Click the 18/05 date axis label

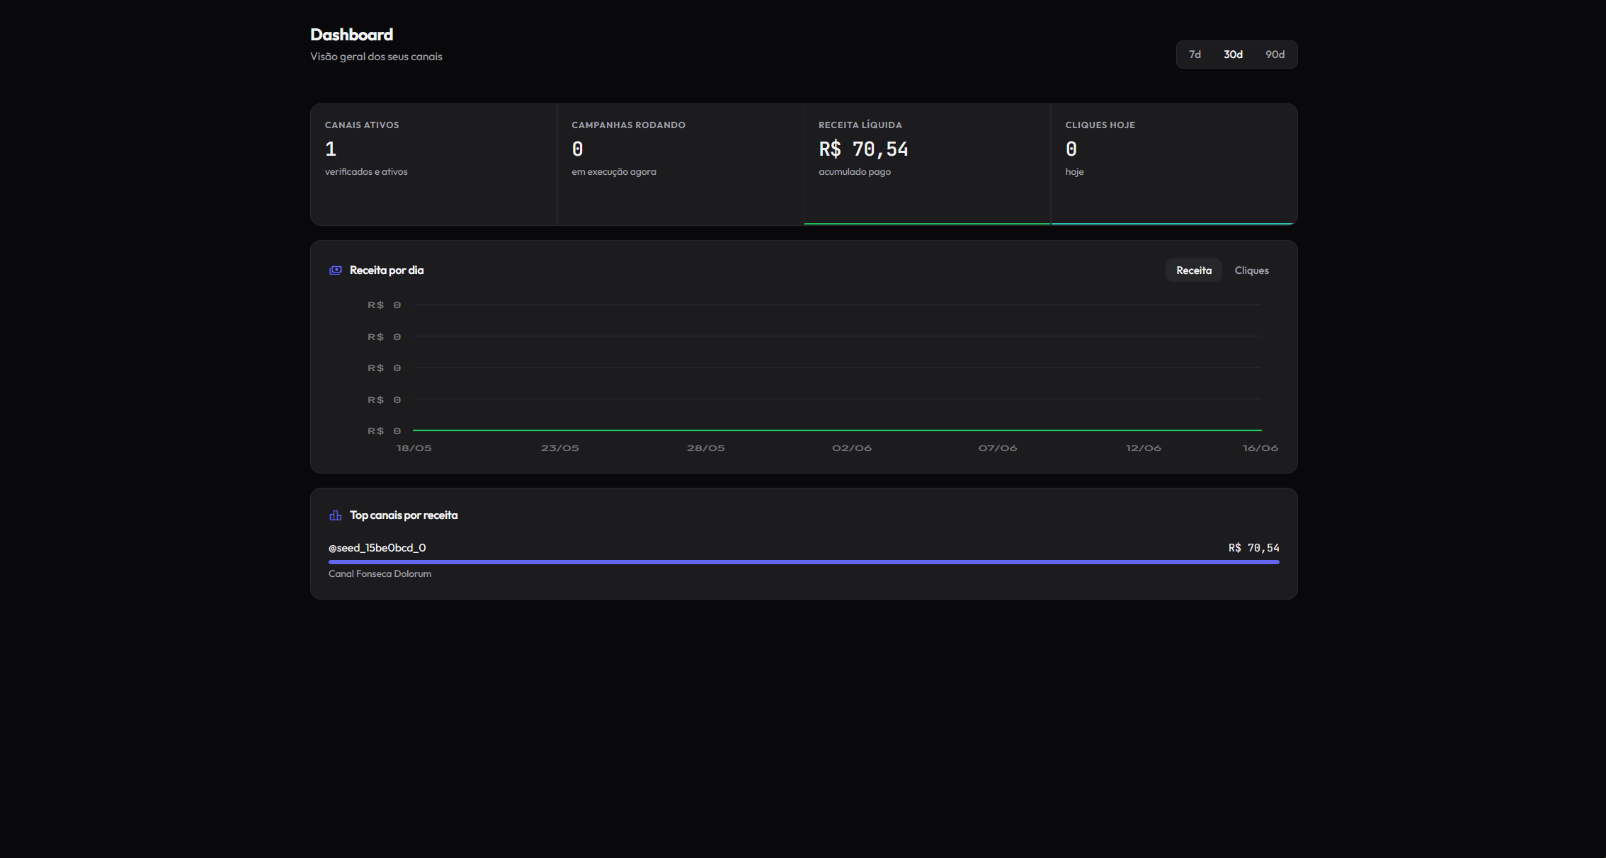click(414, 448)
